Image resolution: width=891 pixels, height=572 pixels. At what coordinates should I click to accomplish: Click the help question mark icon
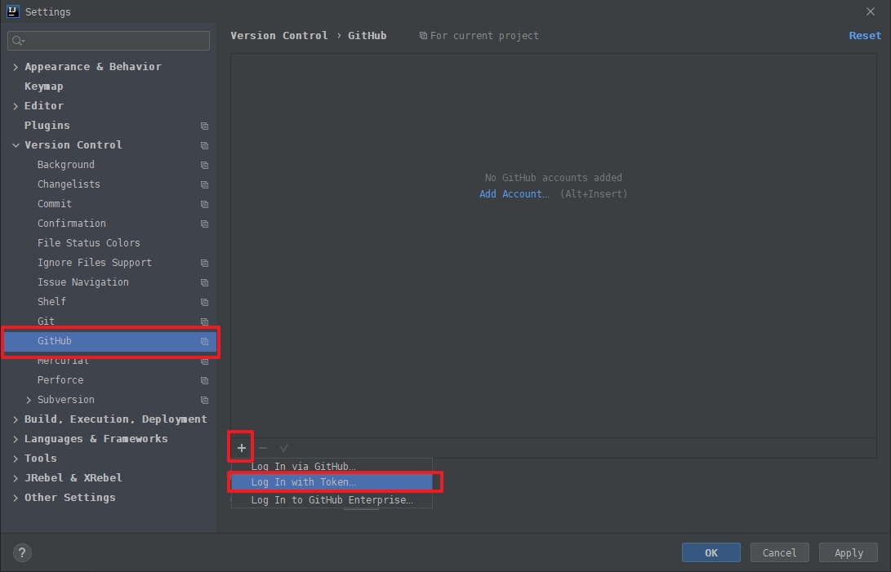pos(22,552)
